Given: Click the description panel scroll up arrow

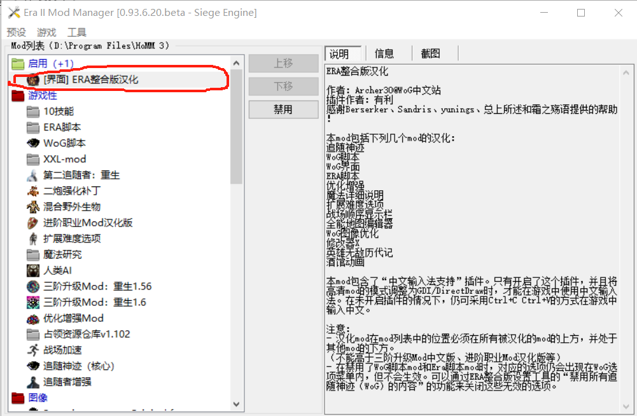Looking at the screenshot, I should click(x=626, y=73).
